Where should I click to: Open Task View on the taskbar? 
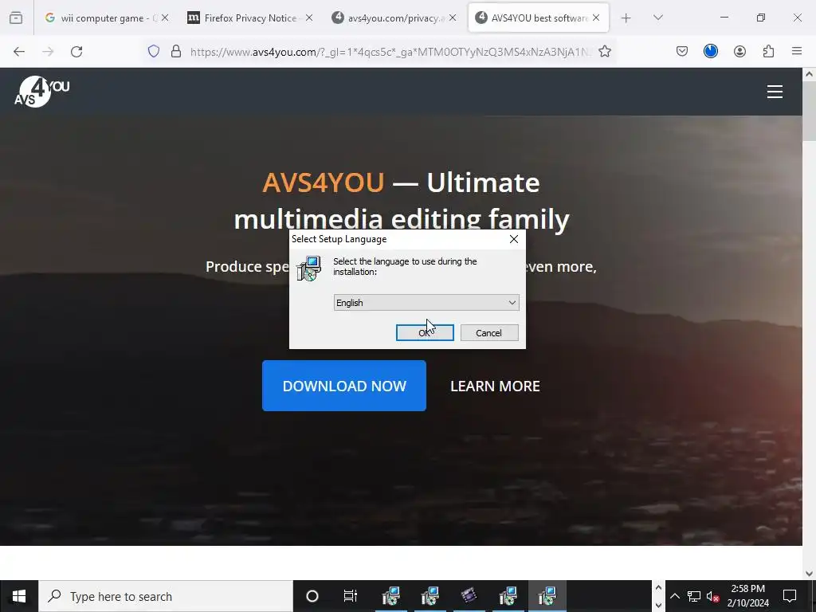coord(351,596)
